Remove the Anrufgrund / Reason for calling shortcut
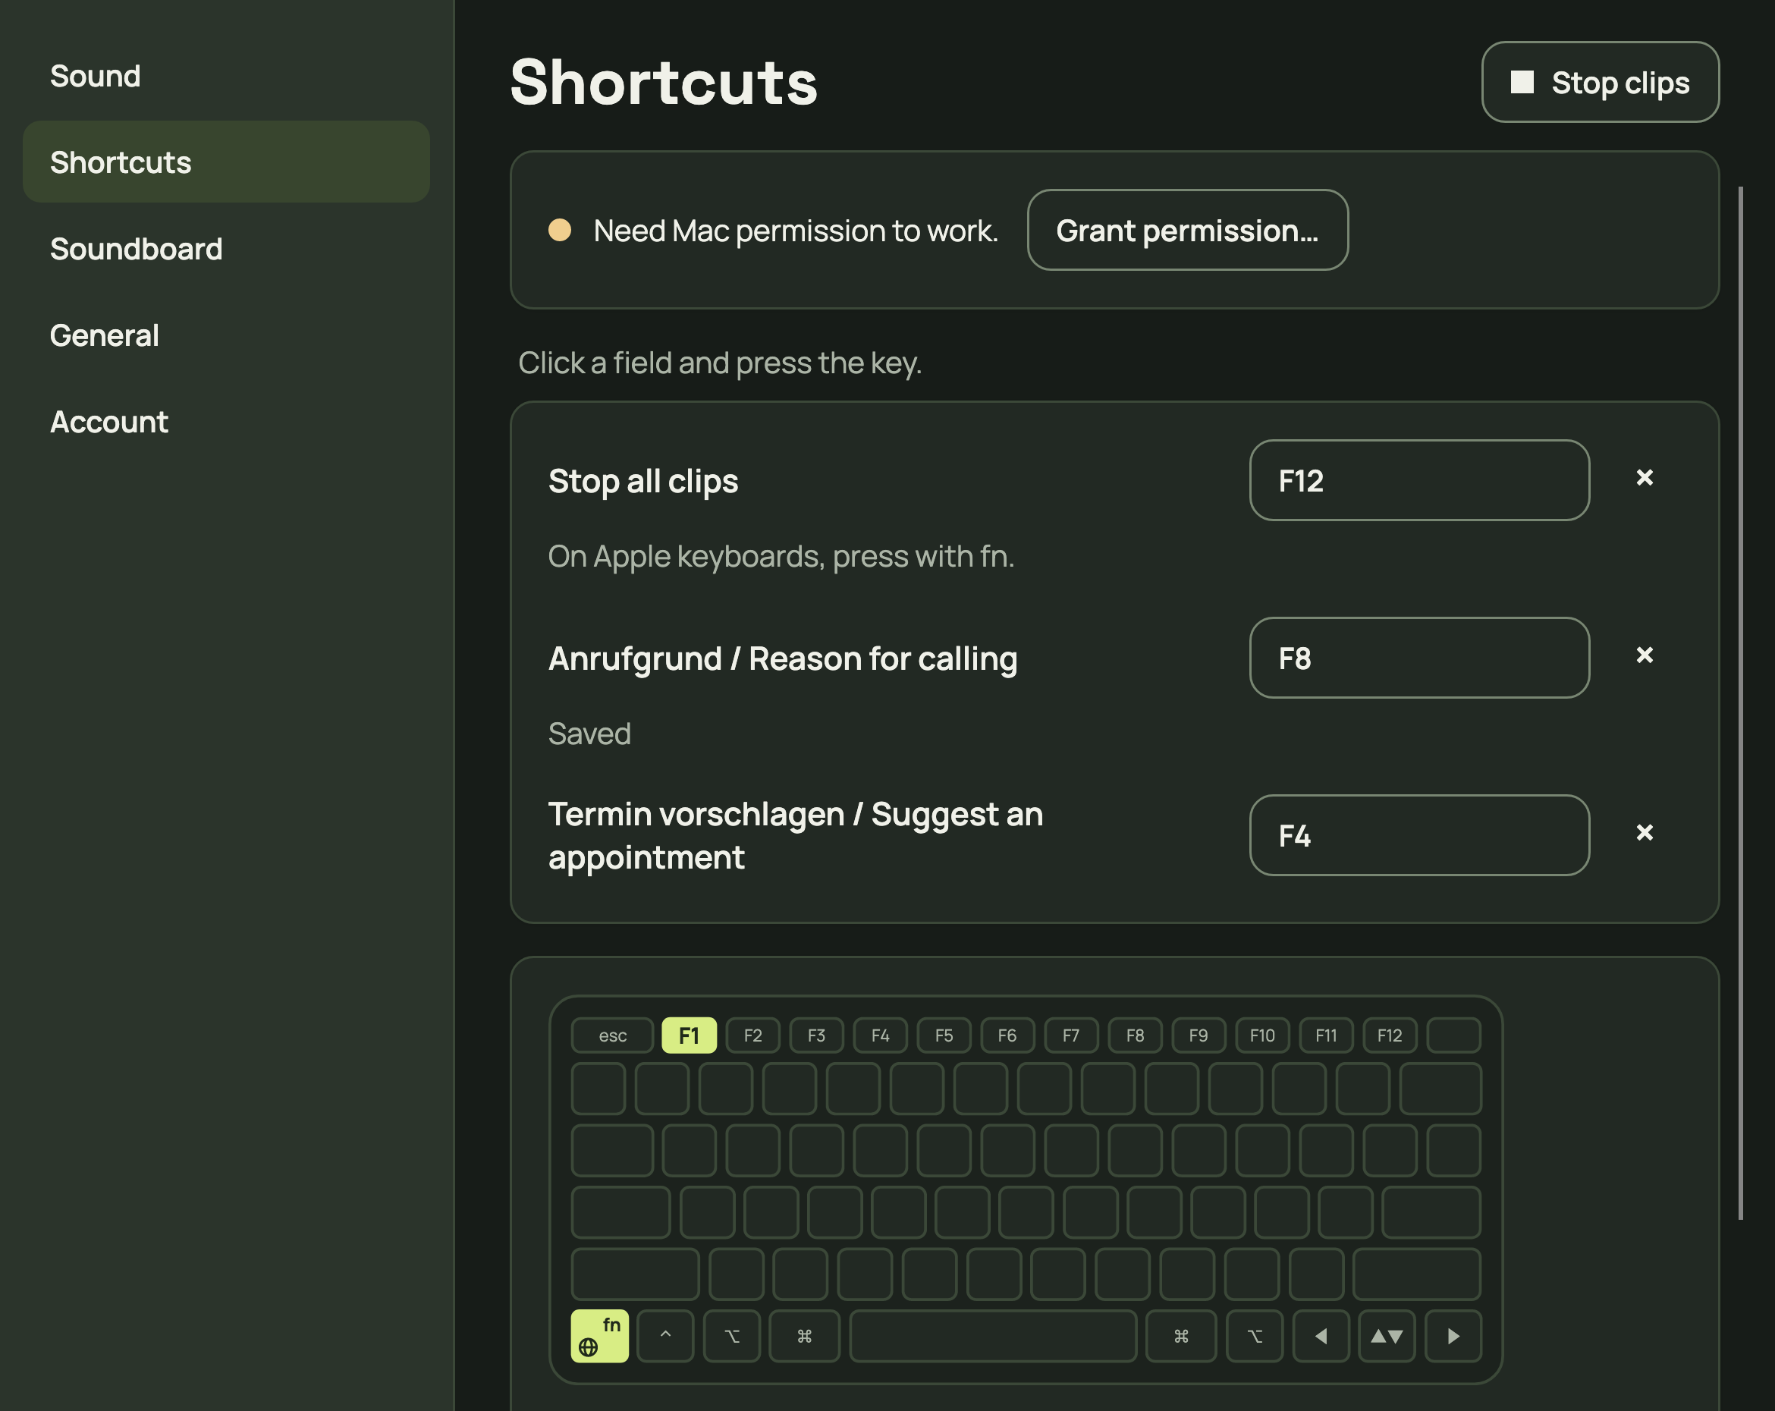The width and height of the screenshot is (1775, 1411). (x=1644, y=656)
